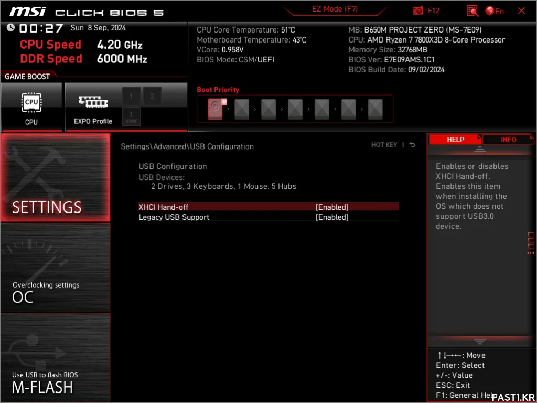Click the DDR Speed 6000 MHz readout

click(x=83, y=59)
